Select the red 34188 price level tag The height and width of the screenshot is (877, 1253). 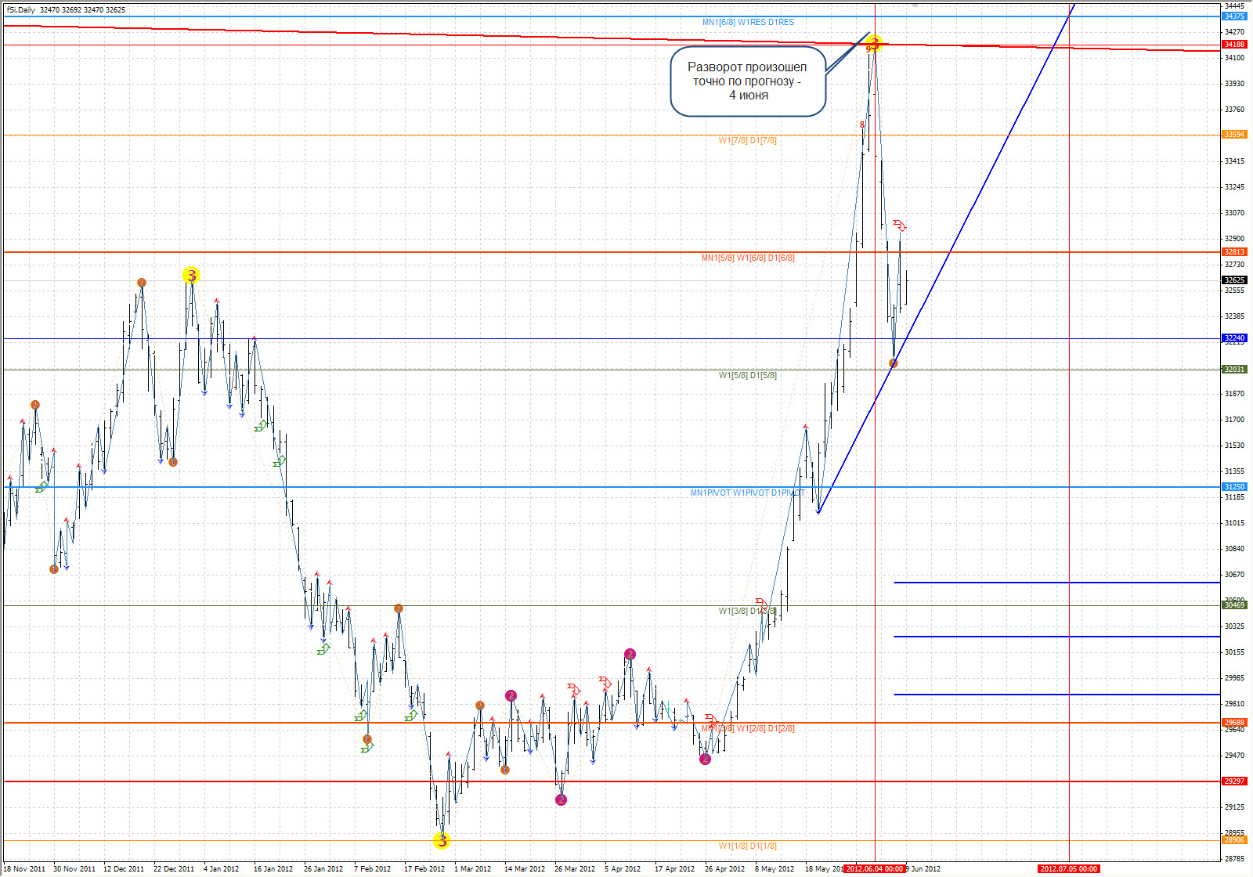1234,45
